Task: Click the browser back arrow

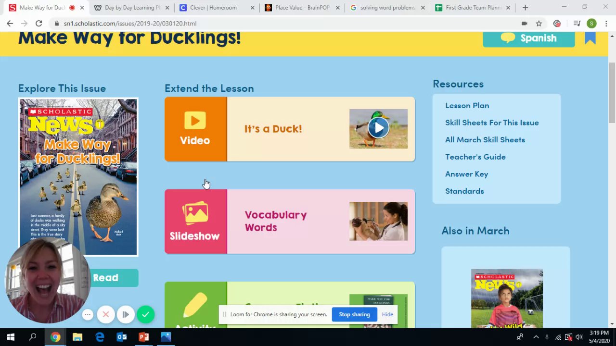Action: coord(10,23)
